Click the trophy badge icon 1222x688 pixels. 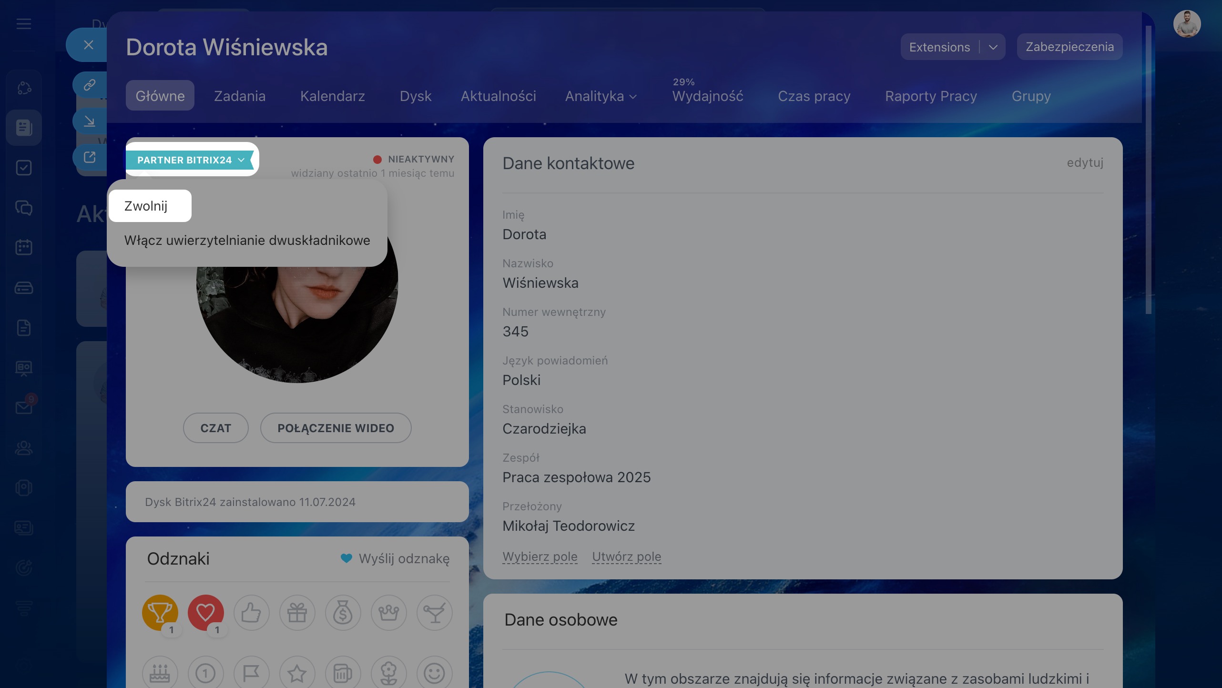[x=160, y=612]
